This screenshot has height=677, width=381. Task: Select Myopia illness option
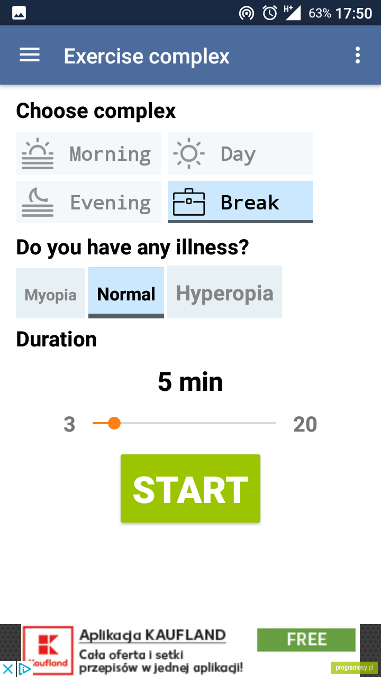(50, 293)
